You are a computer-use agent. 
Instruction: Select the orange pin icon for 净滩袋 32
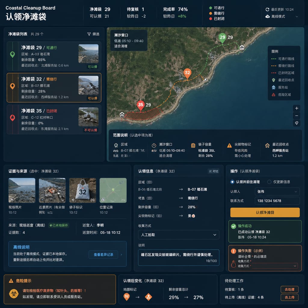point(12,86)
